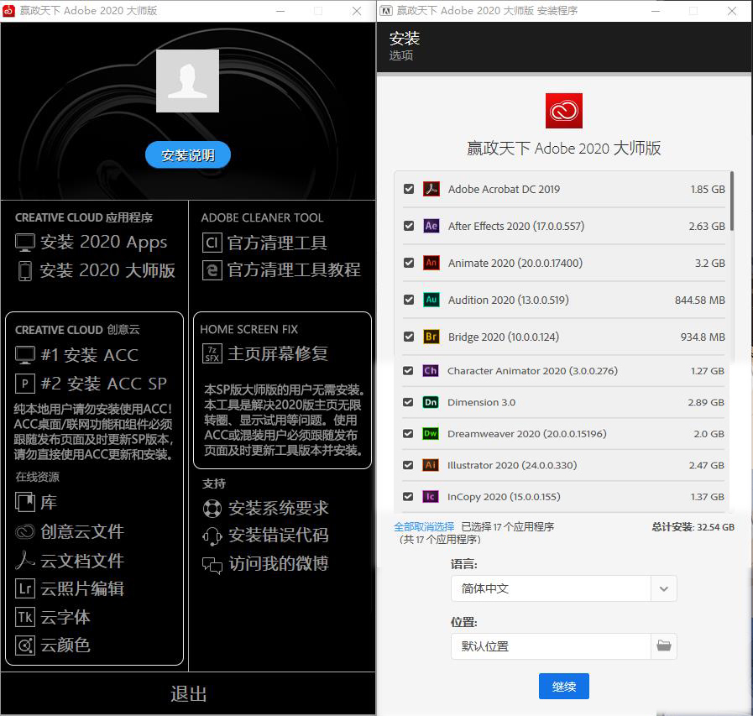
Task: Uncheck the Bridge 2020 checkbox
Action: click(x=409, y=337)
